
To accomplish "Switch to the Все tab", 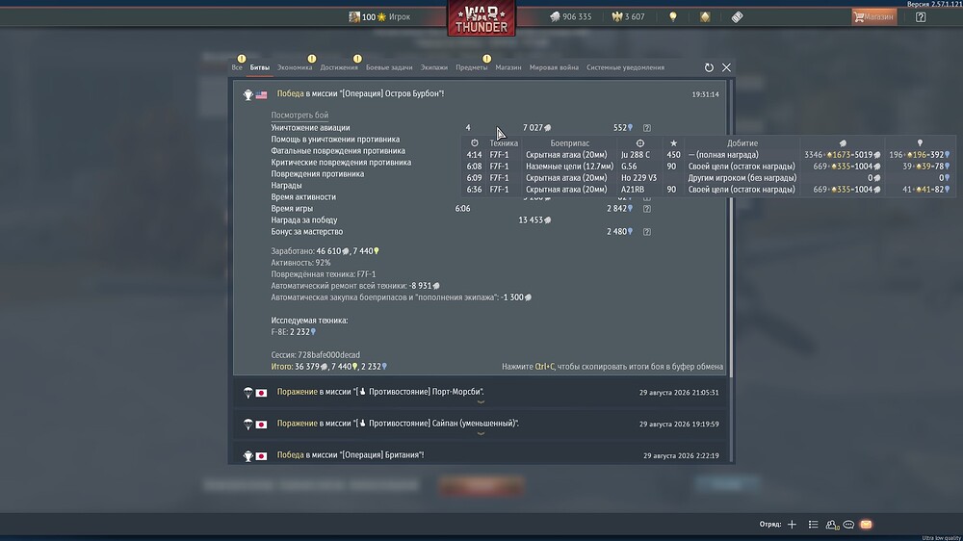I will pyautogui.click(x=237, y=67).
